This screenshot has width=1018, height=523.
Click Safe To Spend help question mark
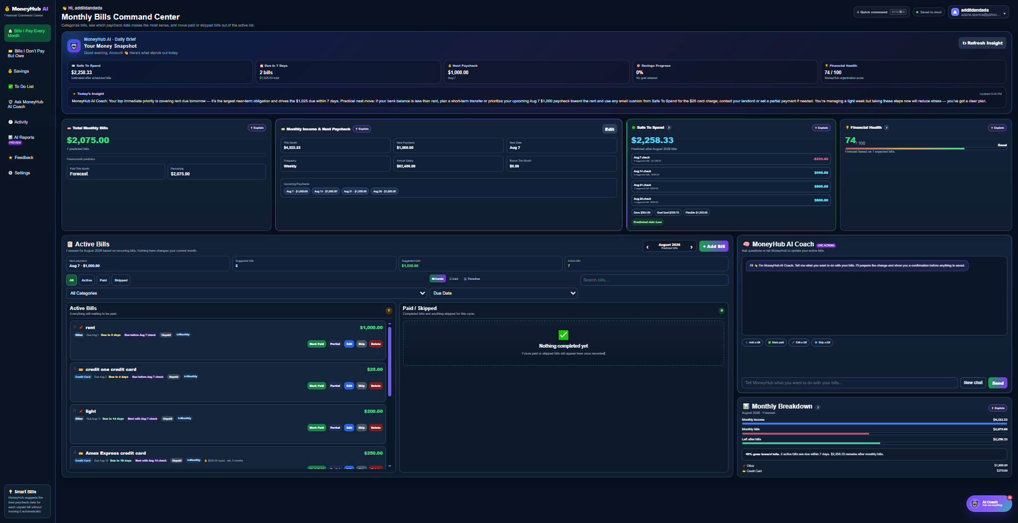click(669, 128)
